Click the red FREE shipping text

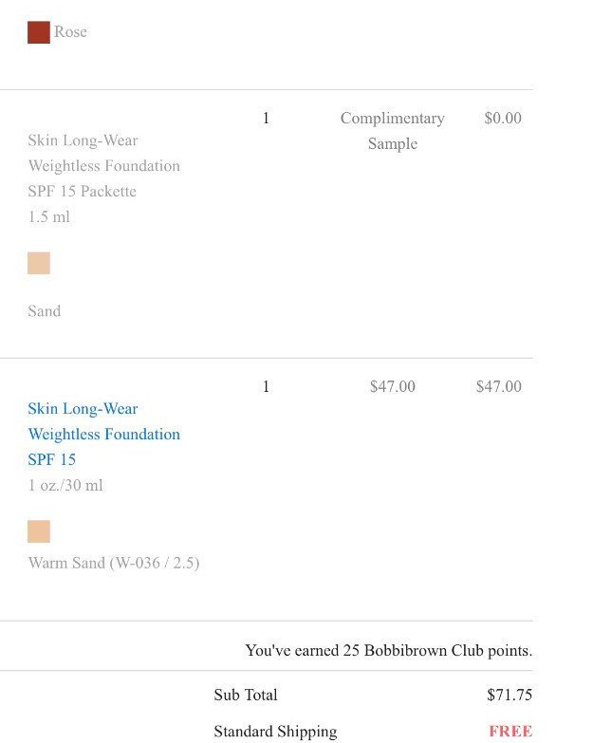(510, 732)
